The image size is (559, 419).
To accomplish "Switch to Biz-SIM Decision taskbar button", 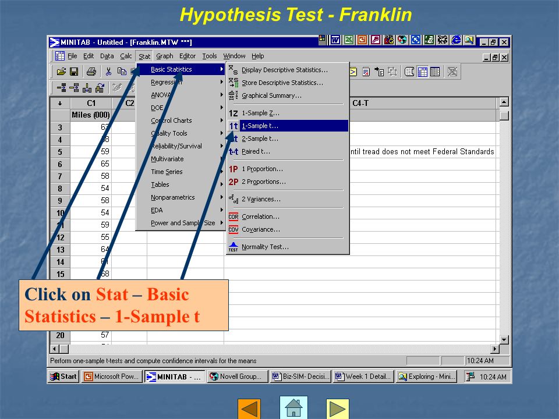I will tap(300, 377).
